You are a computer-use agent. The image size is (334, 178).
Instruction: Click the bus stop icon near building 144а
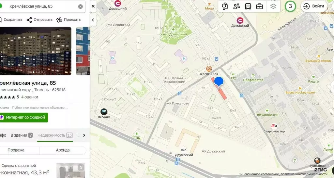241,96
